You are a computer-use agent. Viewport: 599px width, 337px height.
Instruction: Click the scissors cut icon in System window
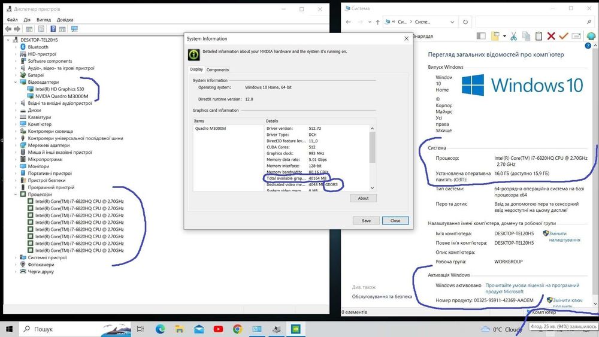[x=513, y=37]
